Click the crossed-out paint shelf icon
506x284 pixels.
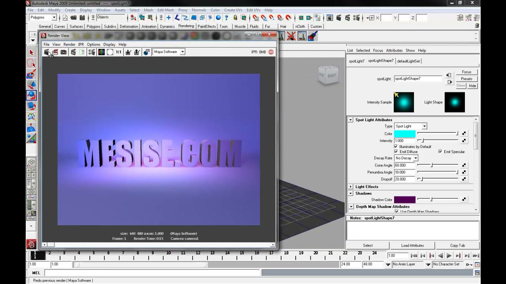291,36
